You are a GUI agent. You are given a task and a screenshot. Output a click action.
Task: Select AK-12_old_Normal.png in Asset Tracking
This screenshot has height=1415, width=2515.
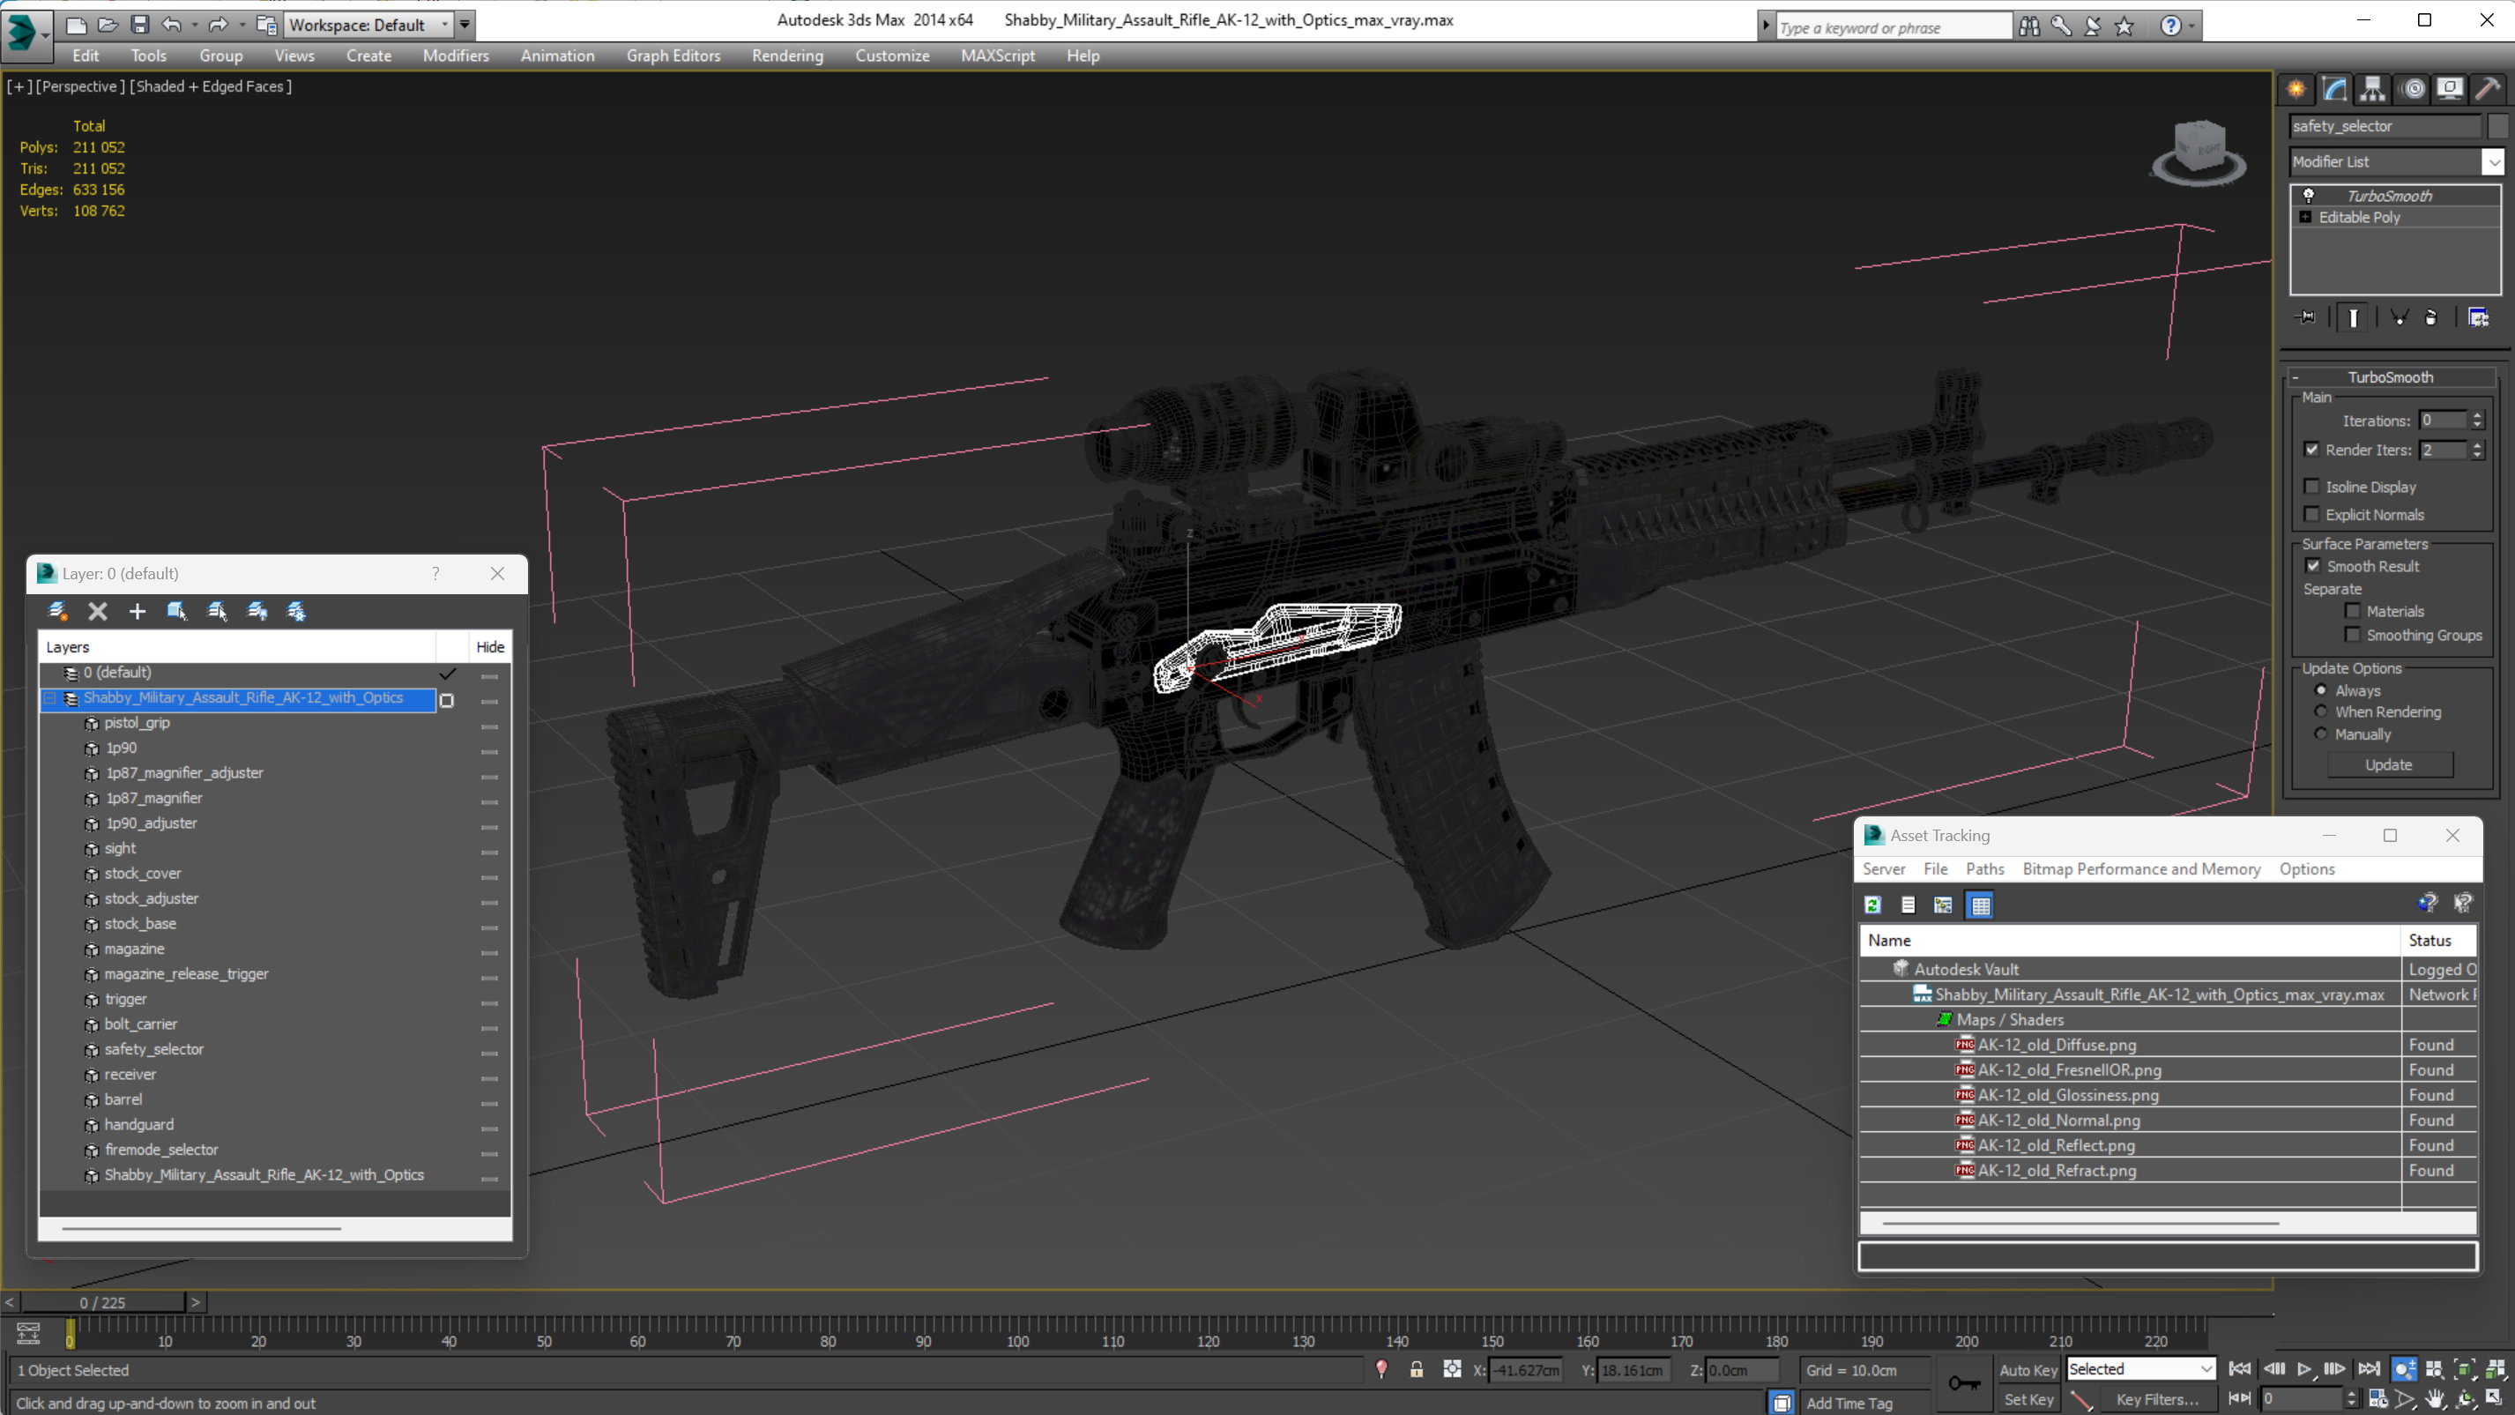2058,1120
